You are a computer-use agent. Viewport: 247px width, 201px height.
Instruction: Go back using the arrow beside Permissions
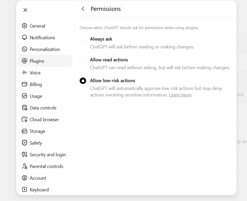[83, 9]
